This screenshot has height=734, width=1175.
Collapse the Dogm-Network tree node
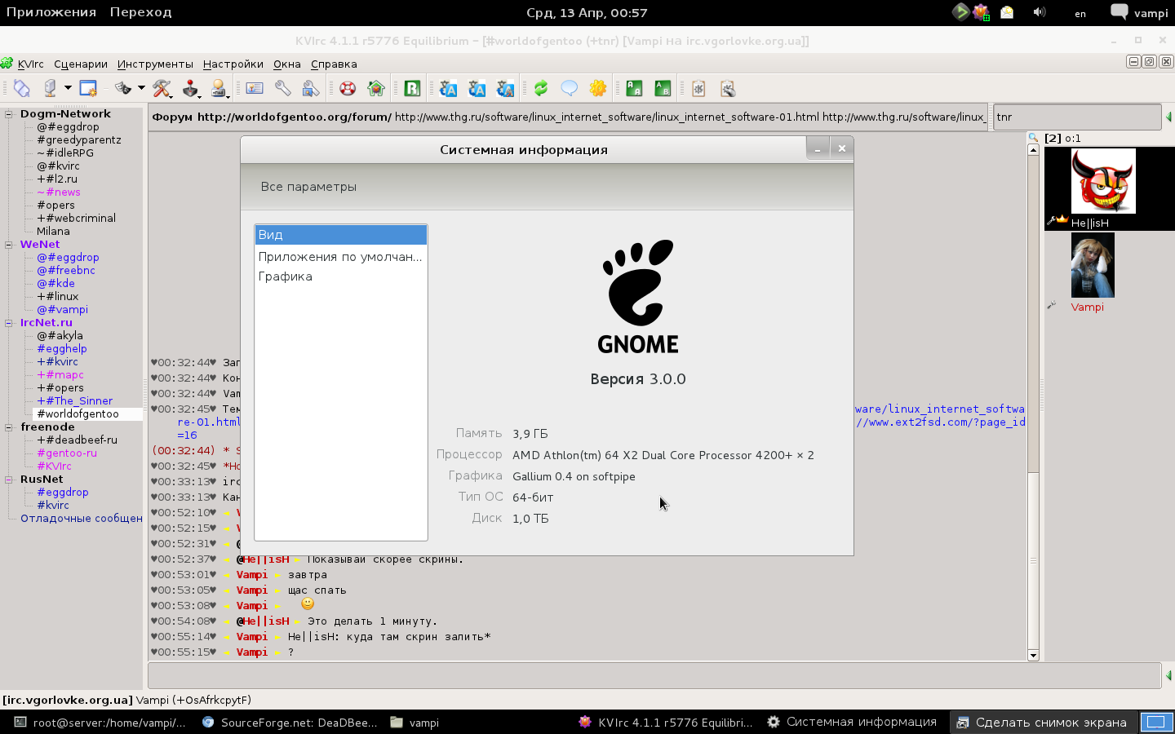coord(9,114)
